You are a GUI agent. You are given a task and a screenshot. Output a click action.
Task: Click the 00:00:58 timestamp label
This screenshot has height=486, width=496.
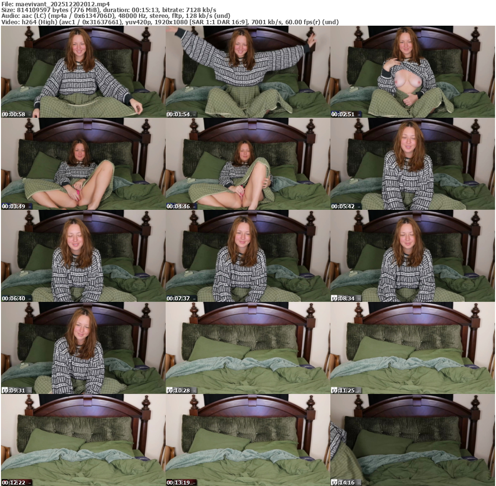coord(14,114)
